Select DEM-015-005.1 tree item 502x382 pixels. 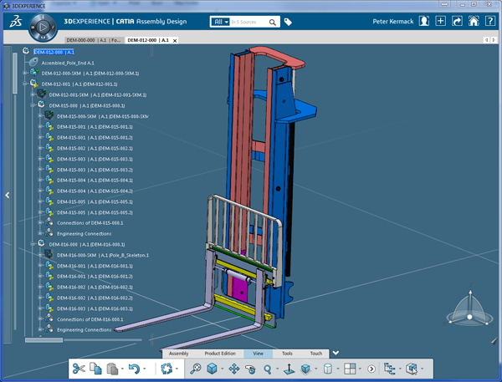point(95,202)
